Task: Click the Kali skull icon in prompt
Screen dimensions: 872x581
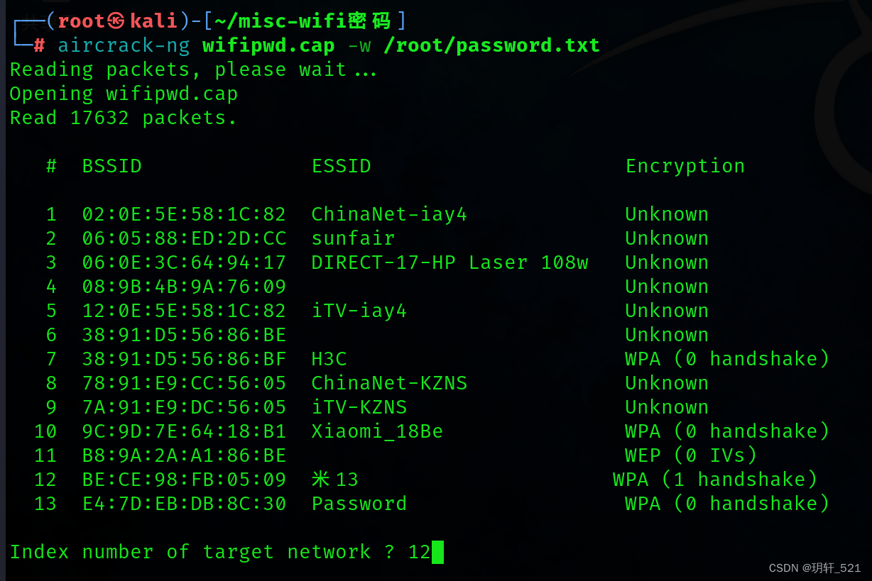Action: (117, 21)
